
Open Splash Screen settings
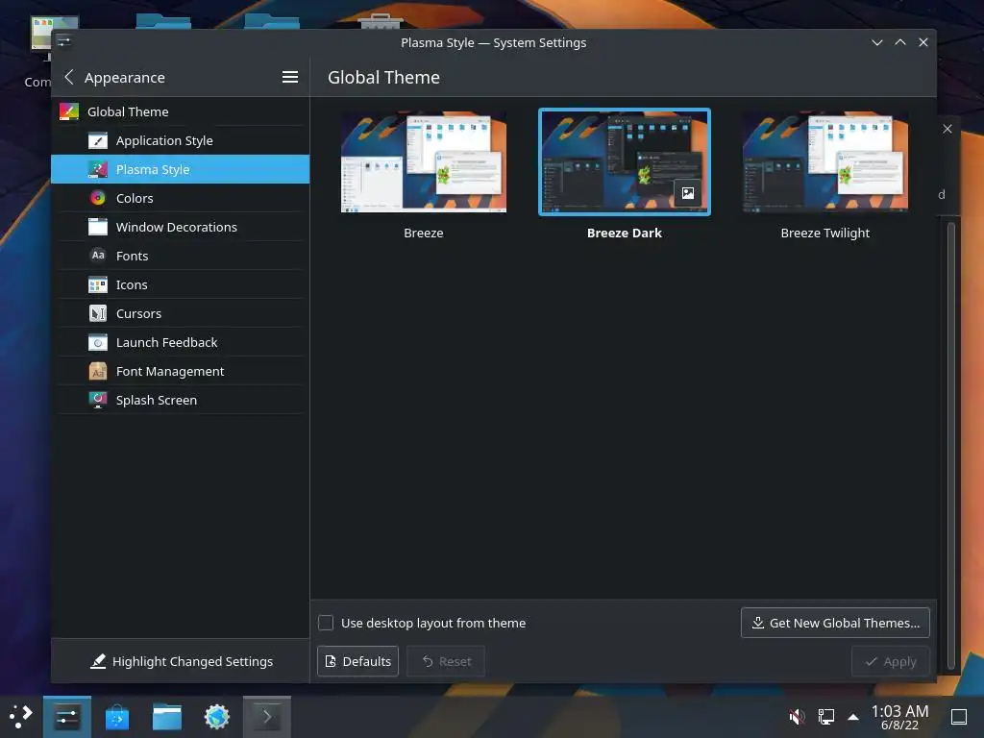point(180,400)
